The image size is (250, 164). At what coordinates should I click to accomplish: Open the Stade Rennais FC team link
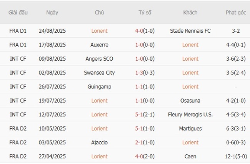tap(190, 31)
